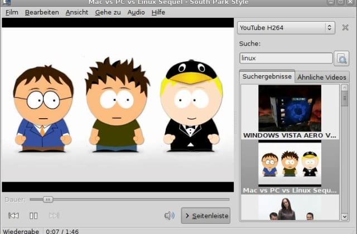Click the Suche input field containing linux
This screenshot has width=357, height=234.
286,58
